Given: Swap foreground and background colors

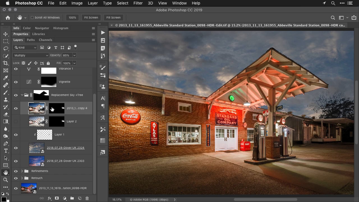Looking at the screenshot, I should point(8,194).
